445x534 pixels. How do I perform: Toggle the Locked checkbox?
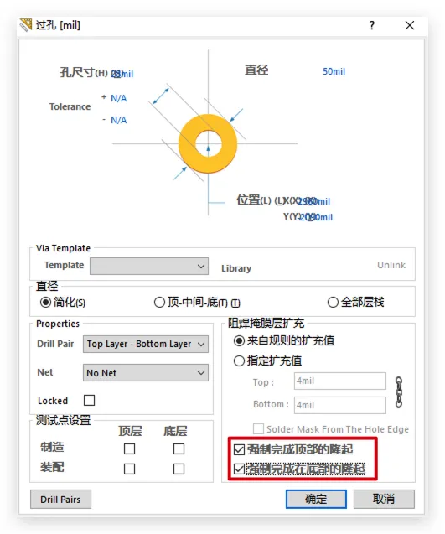pyautogui.click(x=89, y=400)
